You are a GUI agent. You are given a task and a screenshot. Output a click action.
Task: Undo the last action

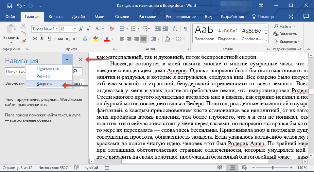click(19, 6)
